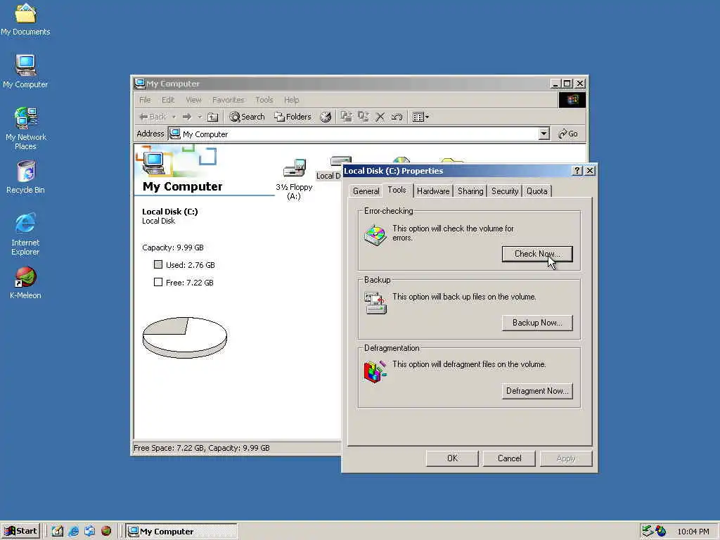
Task: Open the Sharing tab
Action: (470, 191)
